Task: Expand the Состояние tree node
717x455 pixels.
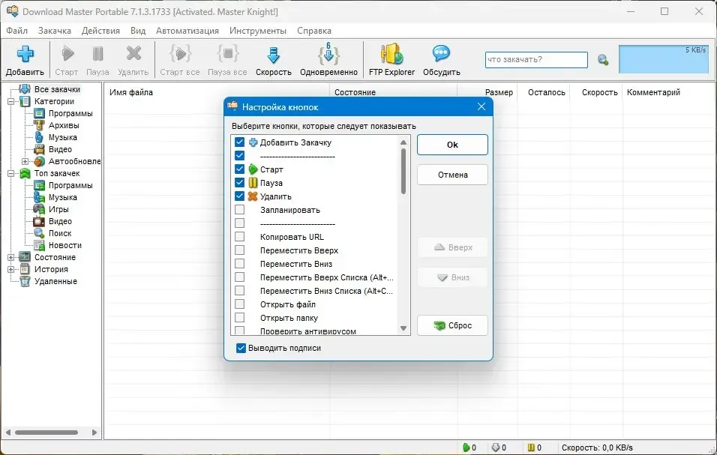Action: pyautogui.click(x=11, y=257)
